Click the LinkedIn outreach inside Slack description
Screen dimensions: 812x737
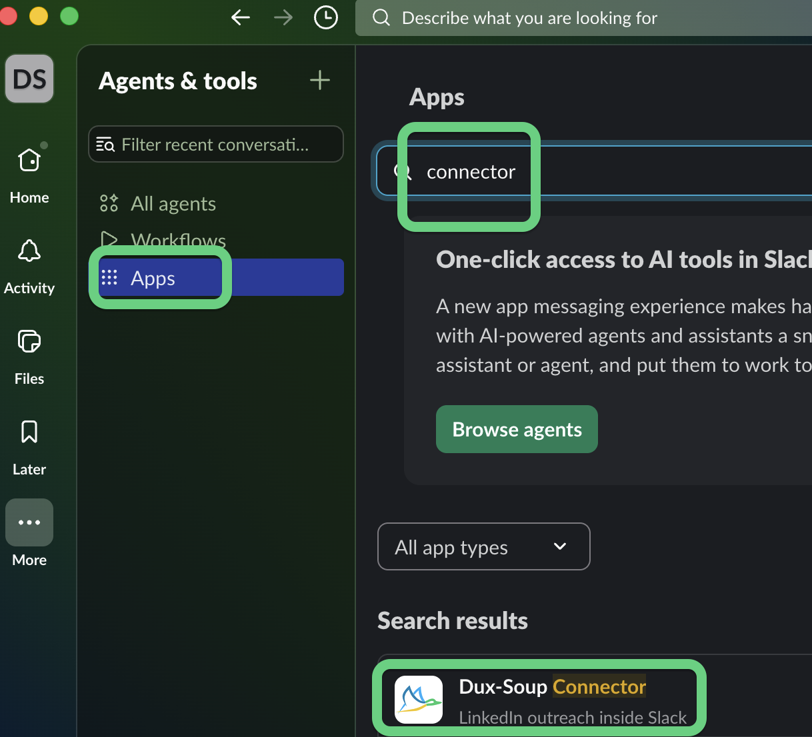pyautogui.click(x=573, y=717)
